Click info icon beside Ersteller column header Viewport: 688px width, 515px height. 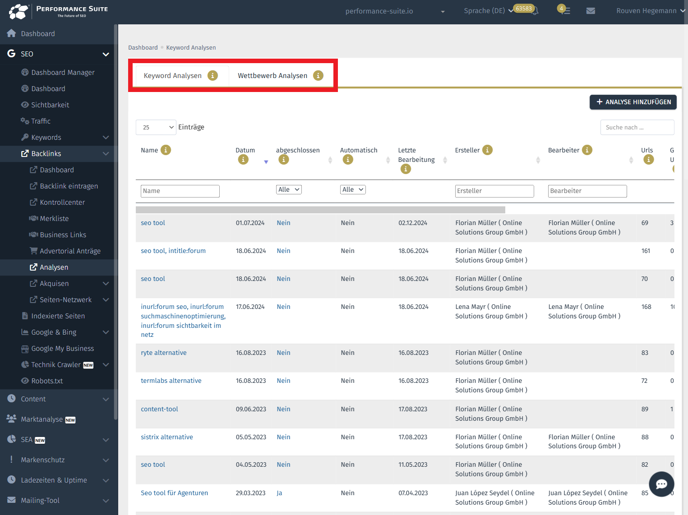pyautogui.click(x=487, y=150)
